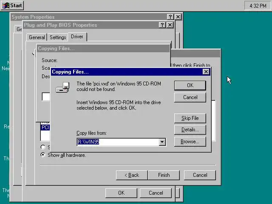Close the active Copying Files dialog
Image resolution: width=272 pixels, height=204 pixels.
tap(206, 72)
